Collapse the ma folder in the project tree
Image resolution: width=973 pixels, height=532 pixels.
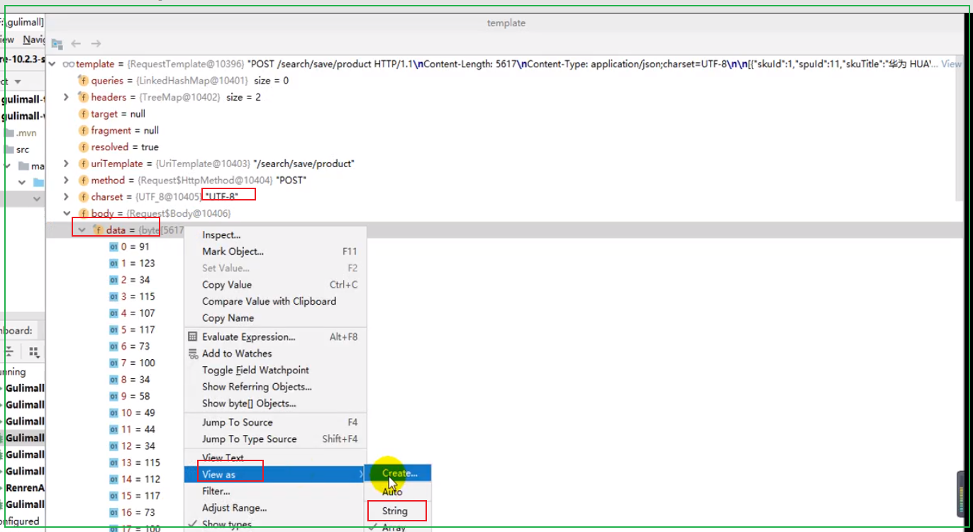[7, 166]
